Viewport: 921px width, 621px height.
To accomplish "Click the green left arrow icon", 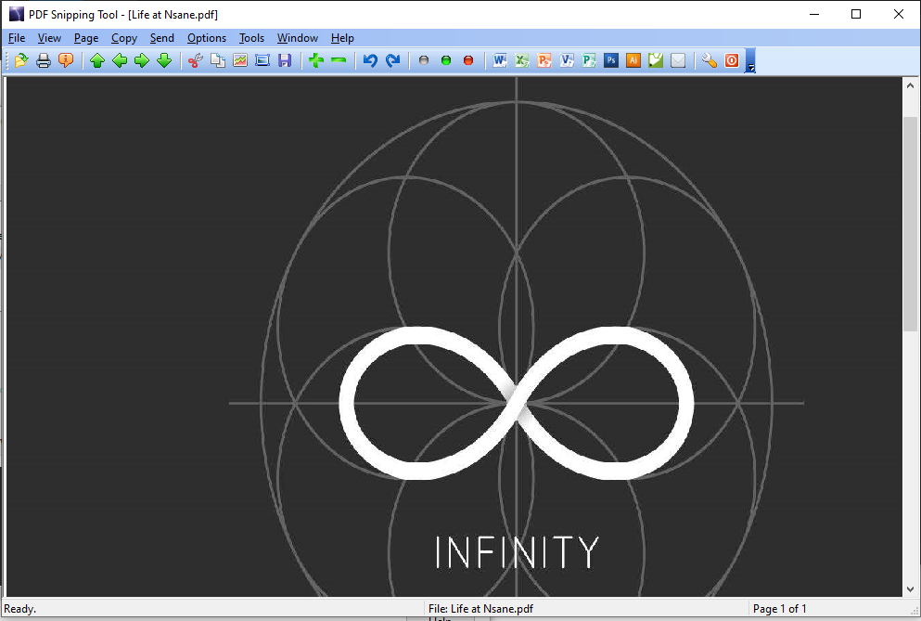I will point(120,60).
